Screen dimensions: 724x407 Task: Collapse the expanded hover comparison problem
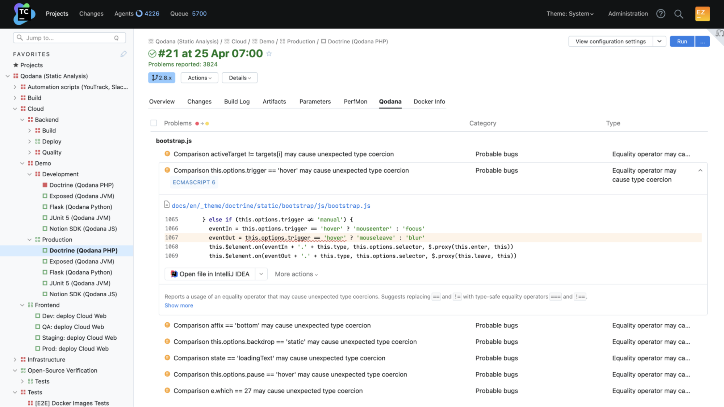(700, 170)
